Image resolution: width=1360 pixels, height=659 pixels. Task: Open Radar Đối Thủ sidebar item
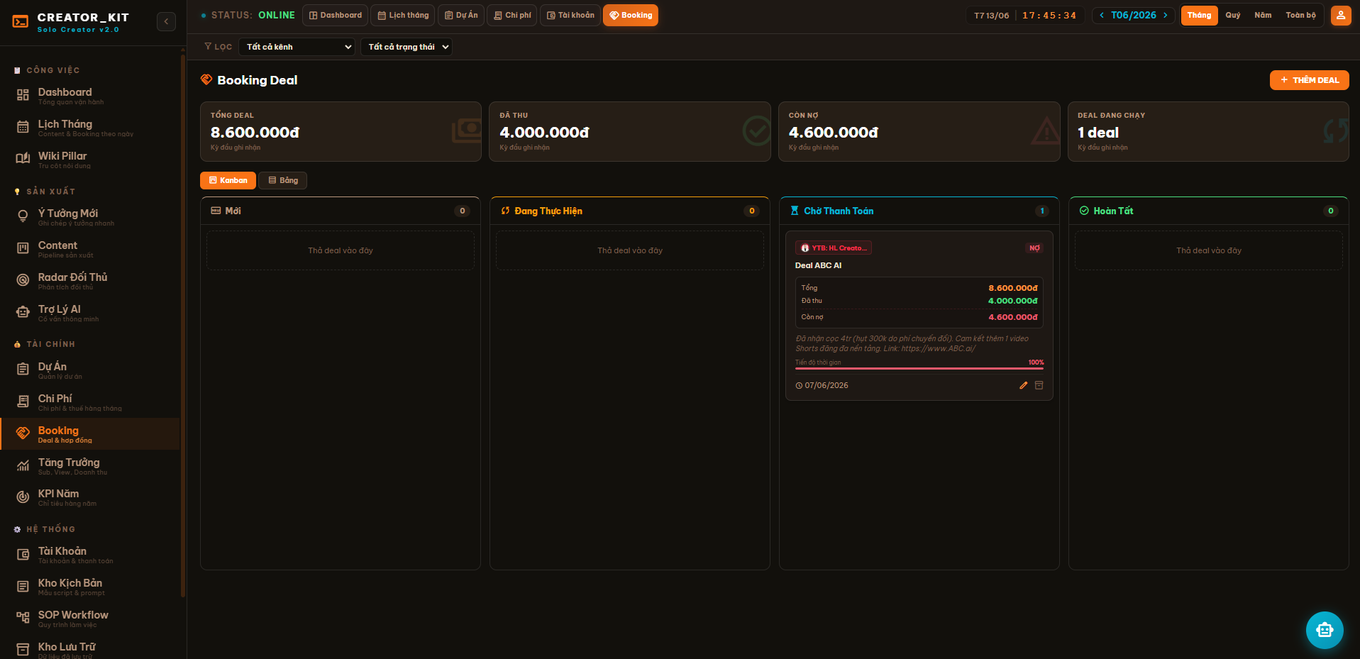(90, 281)
